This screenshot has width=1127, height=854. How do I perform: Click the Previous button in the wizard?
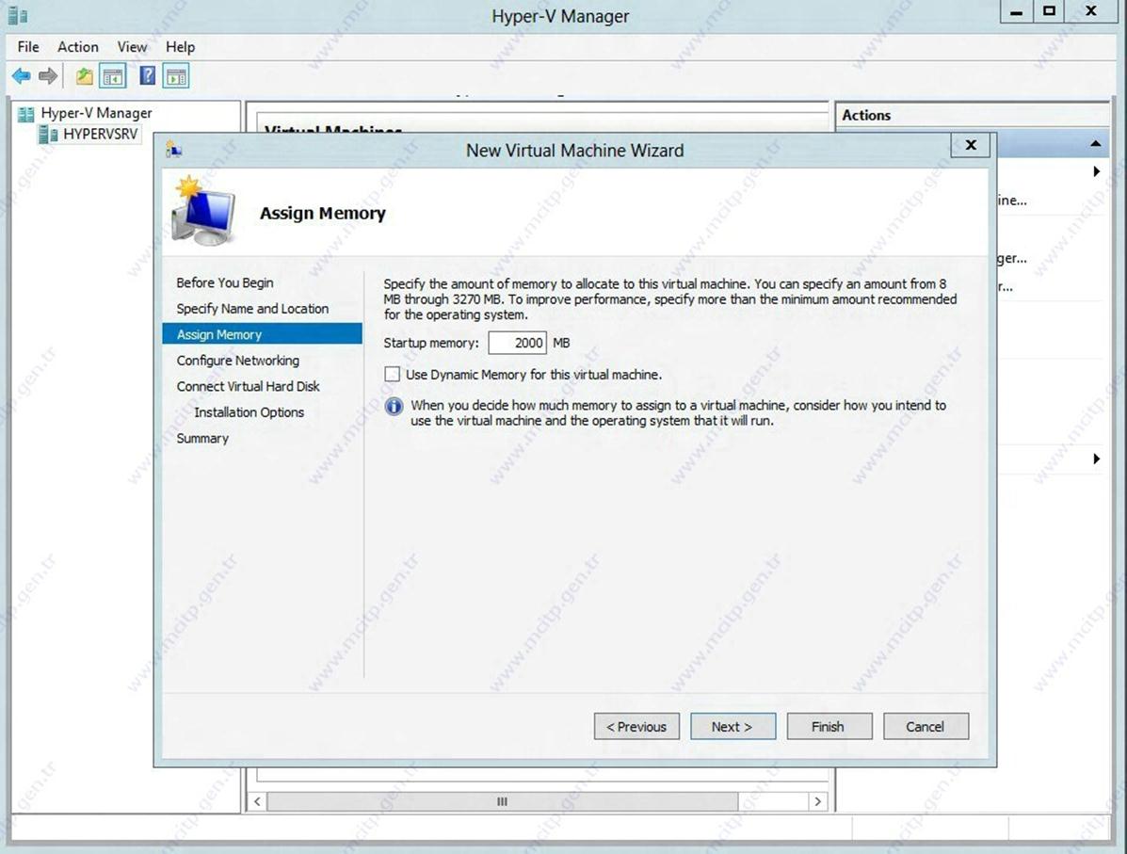tap(636, 726)
